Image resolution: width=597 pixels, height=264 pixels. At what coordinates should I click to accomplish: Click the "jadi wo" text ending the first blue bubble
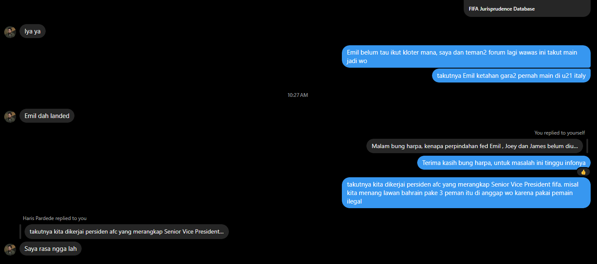(357, 61)
